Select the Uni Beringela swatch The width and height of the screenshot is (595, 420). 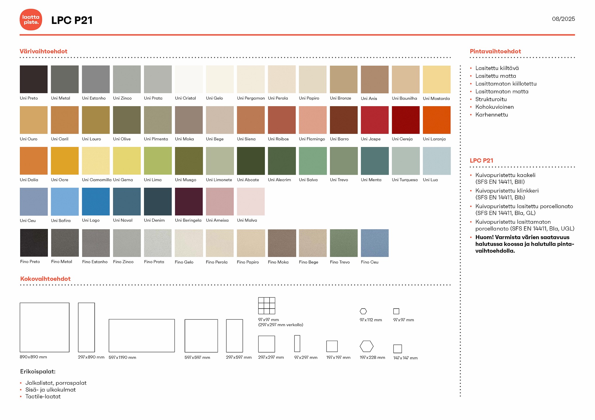tap(189, 202)
